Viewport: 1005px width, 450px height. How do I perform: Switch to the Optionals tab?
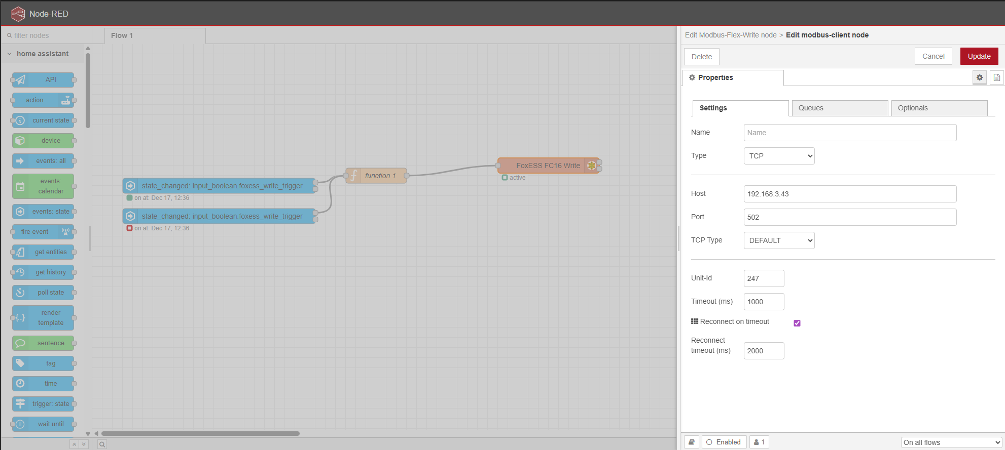(939, 108)
